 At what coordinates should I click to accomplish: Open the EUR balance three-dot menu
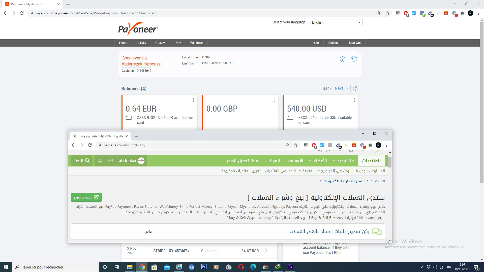[193, 100]
